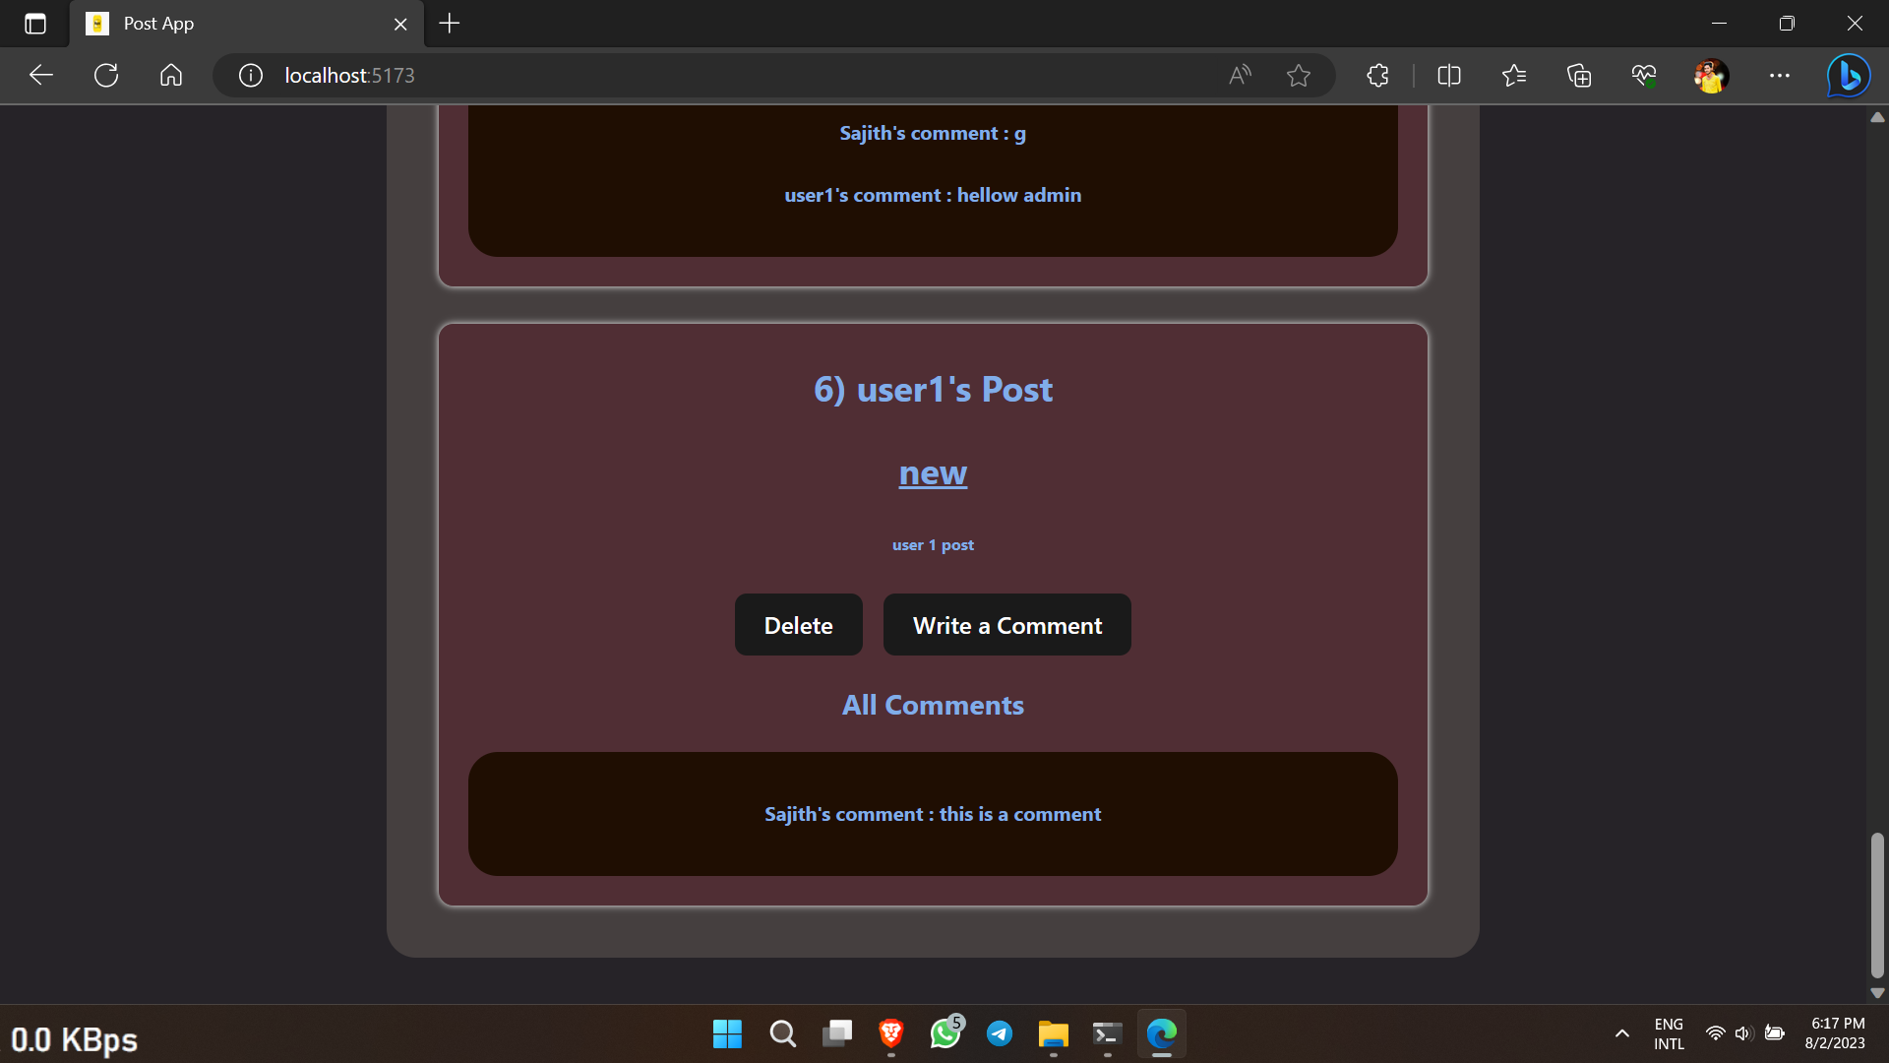Open Telegram from the taskbar
This screenshot has width=1889, height=1063.
[x=1000, y=1034]
